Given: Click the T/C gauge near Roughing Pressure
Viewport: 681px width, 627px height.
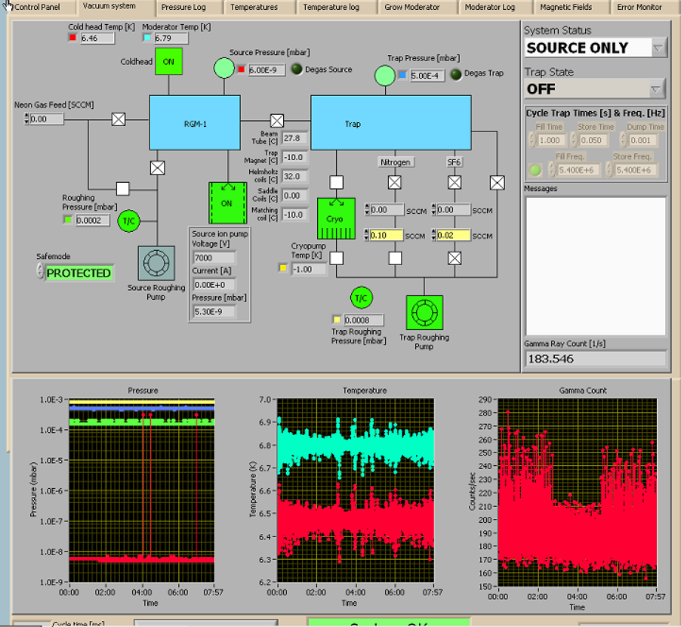Looking at the screenshot, I should click(128, 221).
